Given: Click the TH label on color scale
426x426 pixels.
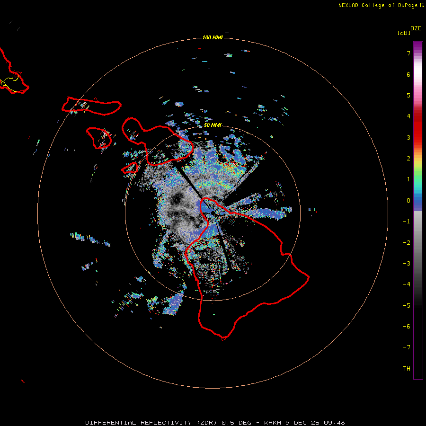Looking at the screenshot, I should pyautogui.click(x=407, y=369).
